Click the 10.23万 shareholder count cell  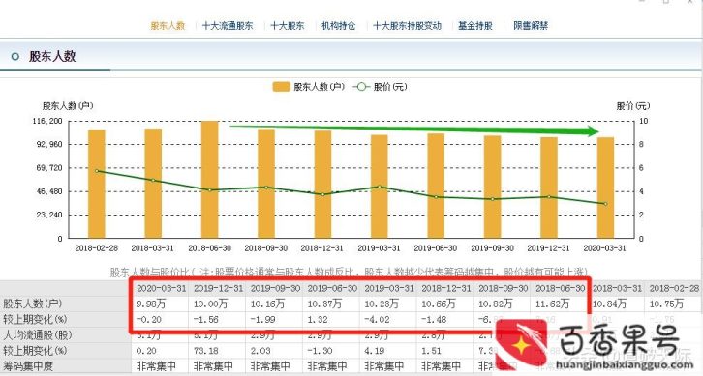(x=382, y=304)
